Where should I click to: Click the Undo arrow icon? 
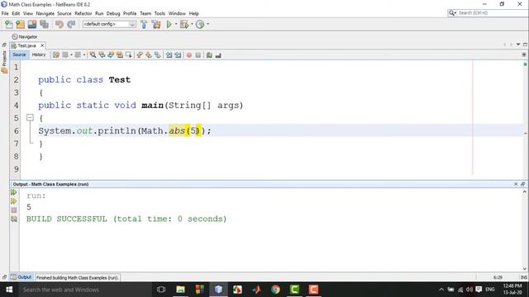(x=60, y=24)
